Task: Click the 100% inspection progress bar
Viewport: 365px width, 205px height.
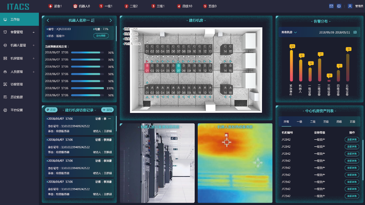Action: pos(88,88)
